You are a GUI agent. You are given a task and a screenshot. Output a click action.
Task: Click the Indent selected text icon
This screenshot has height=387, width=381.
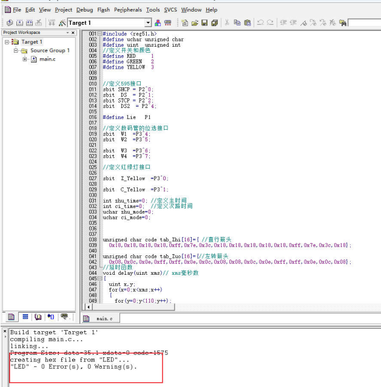pos(283,23)
